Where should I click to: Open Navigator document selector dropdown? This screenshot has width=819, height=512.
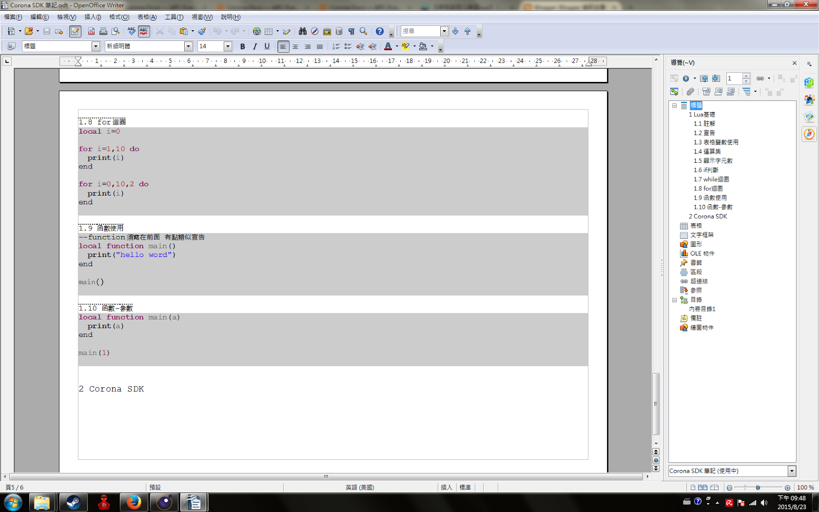point(792,471)
